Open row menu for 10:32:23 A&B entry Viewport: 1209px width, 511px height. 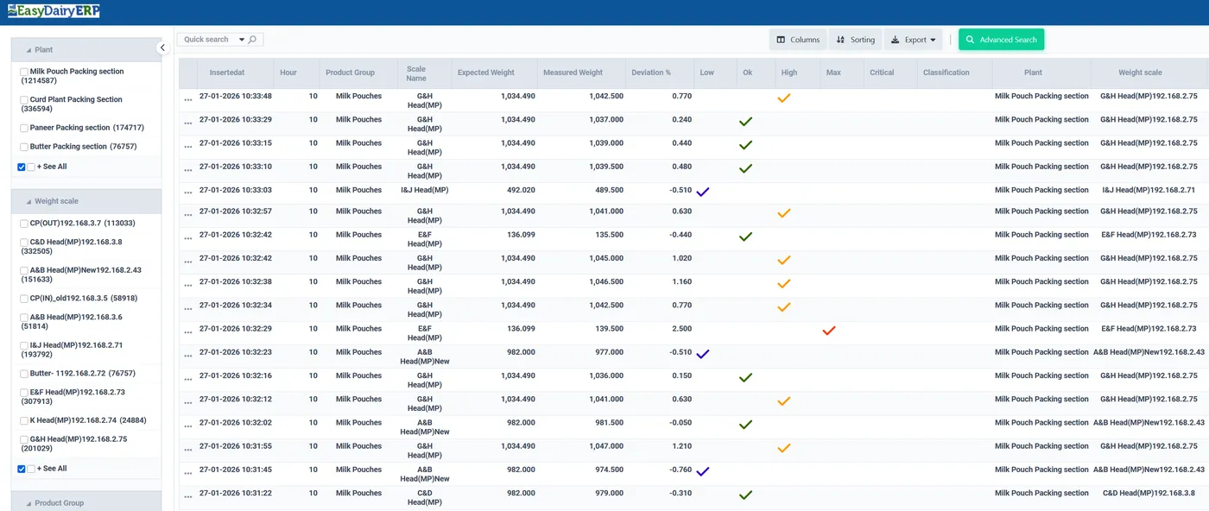pos(188,356)
